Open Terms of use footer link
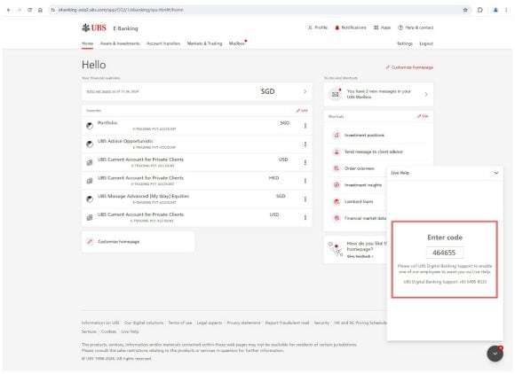515x374 pixels. (180, 323)
